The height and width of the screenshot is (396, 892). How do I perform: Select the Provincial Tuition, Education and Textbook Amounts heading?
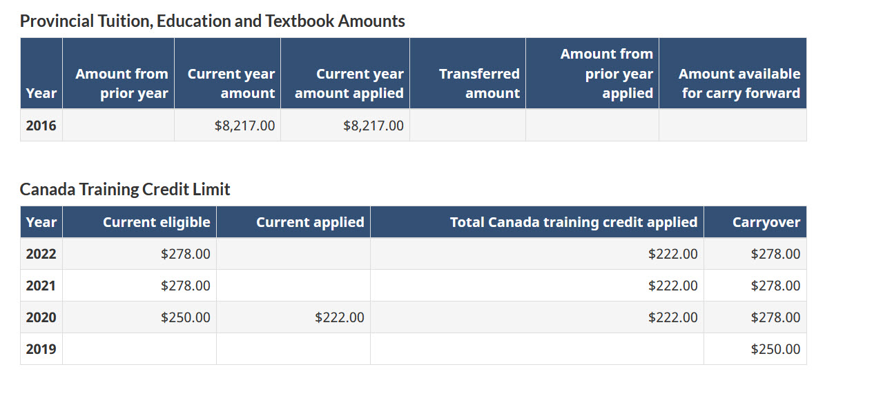(x=213, y=21)
